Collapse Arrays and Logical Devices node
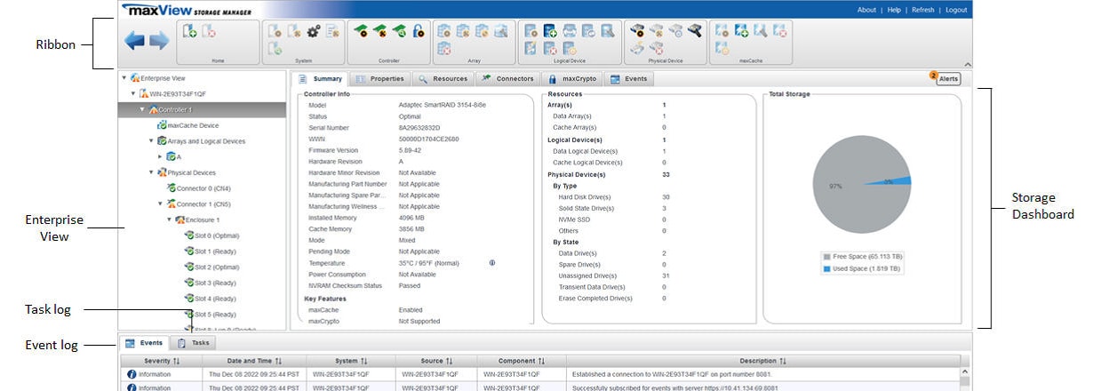The width and height of the screenshot is (1101, 391). pyautogui.click(x=151, y=140)
